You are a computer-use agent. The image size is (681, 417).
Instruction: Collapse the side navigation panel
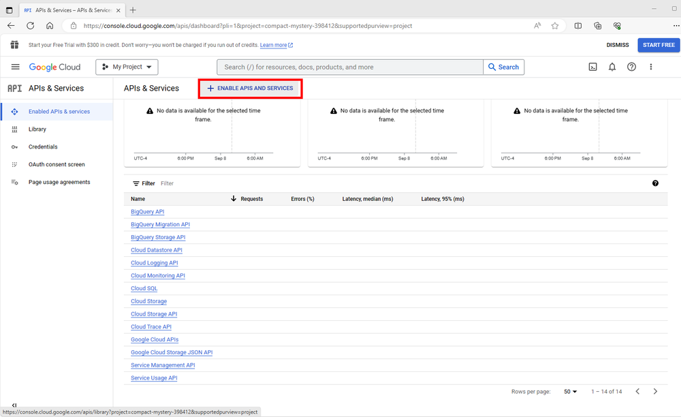click(x=14, y=405)
